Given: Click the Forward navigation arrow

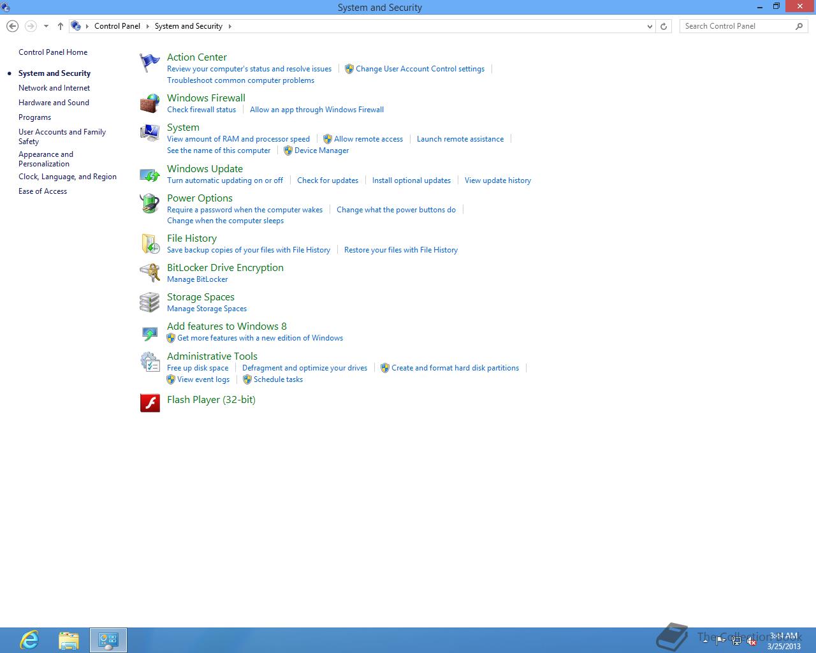Looking at the screenshot, I should 31,26.
